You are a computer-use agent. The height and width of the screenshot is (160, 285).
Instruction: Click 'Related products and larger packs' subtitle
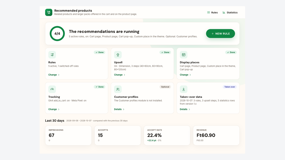pyautogui.click(x=96, y=14)
